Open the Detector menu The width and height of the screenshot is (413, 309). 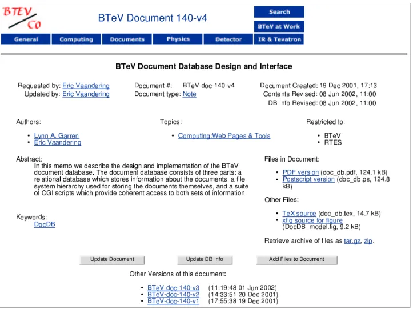pos(228,39)
